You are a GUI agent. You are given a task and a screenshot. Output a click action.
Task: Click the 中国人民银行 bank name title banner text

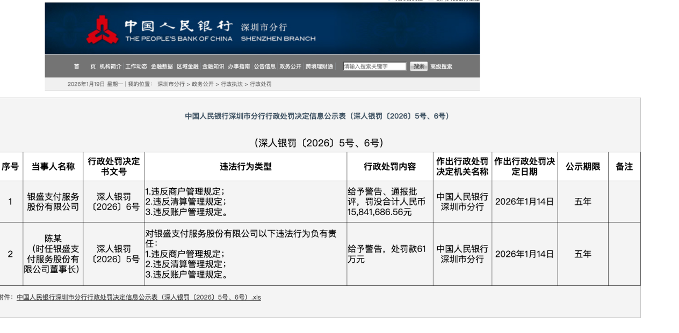(x=178, y=26)
